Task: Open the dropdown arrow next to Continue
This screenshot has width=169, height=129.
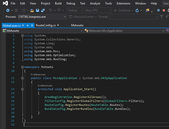Action: (x=133, y=10)
